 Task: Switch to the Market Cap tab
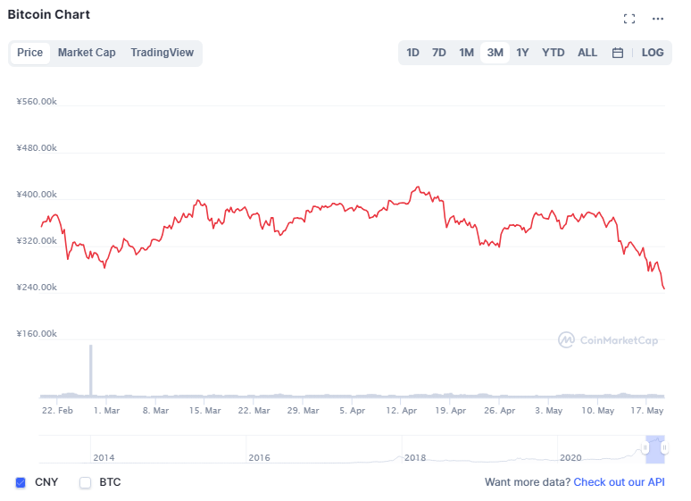pos(87,53)
